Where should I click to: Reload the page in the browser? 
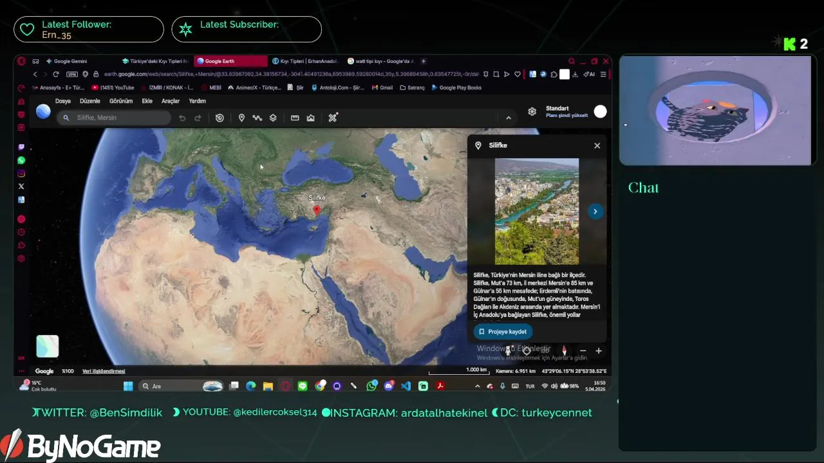click(x=55, y=74)
